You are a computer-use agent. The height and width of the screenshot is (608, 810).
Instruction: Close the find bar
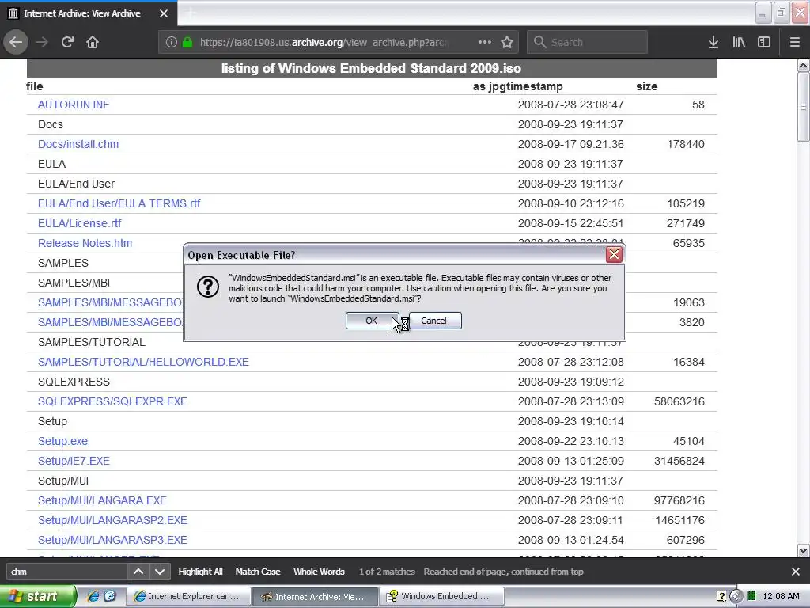(796, 572)
